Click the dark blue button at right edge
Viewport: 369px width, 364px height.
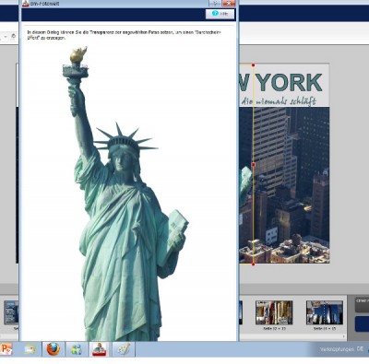point(362,324)
